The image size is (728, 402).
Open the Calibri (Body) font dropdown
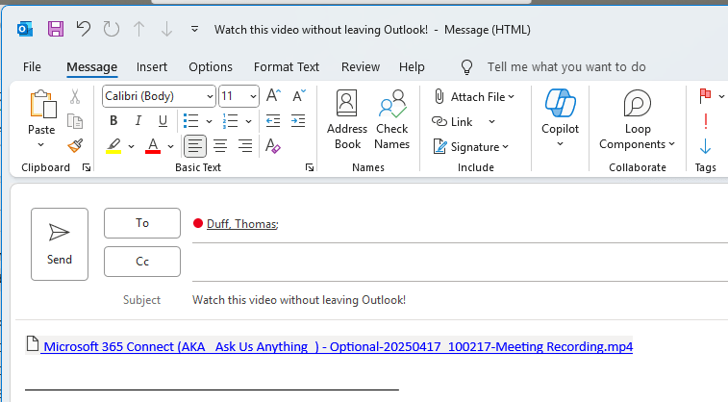(x=209, y=96)
